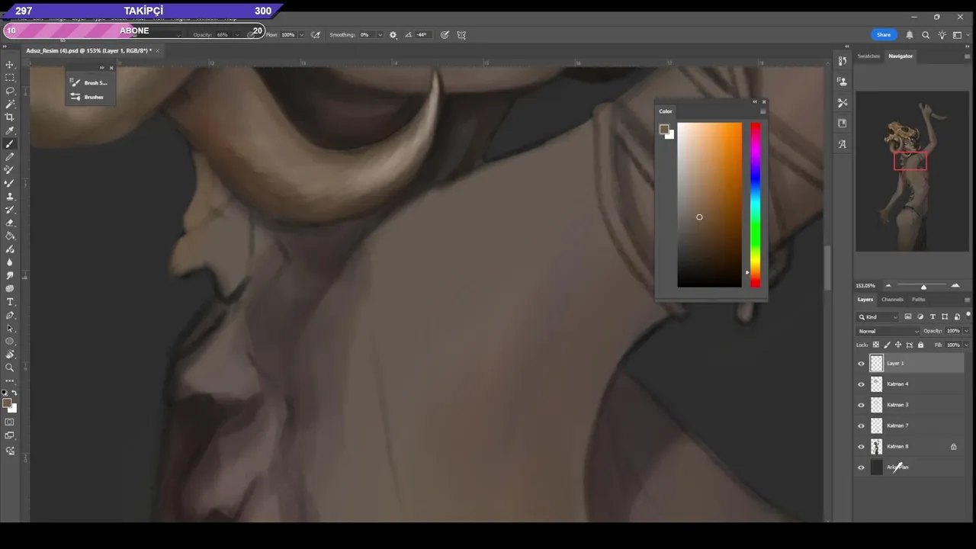Viewport: 976px width, 549px height.
Task: Select the Pen tool
Action: [x=10, y=315]
